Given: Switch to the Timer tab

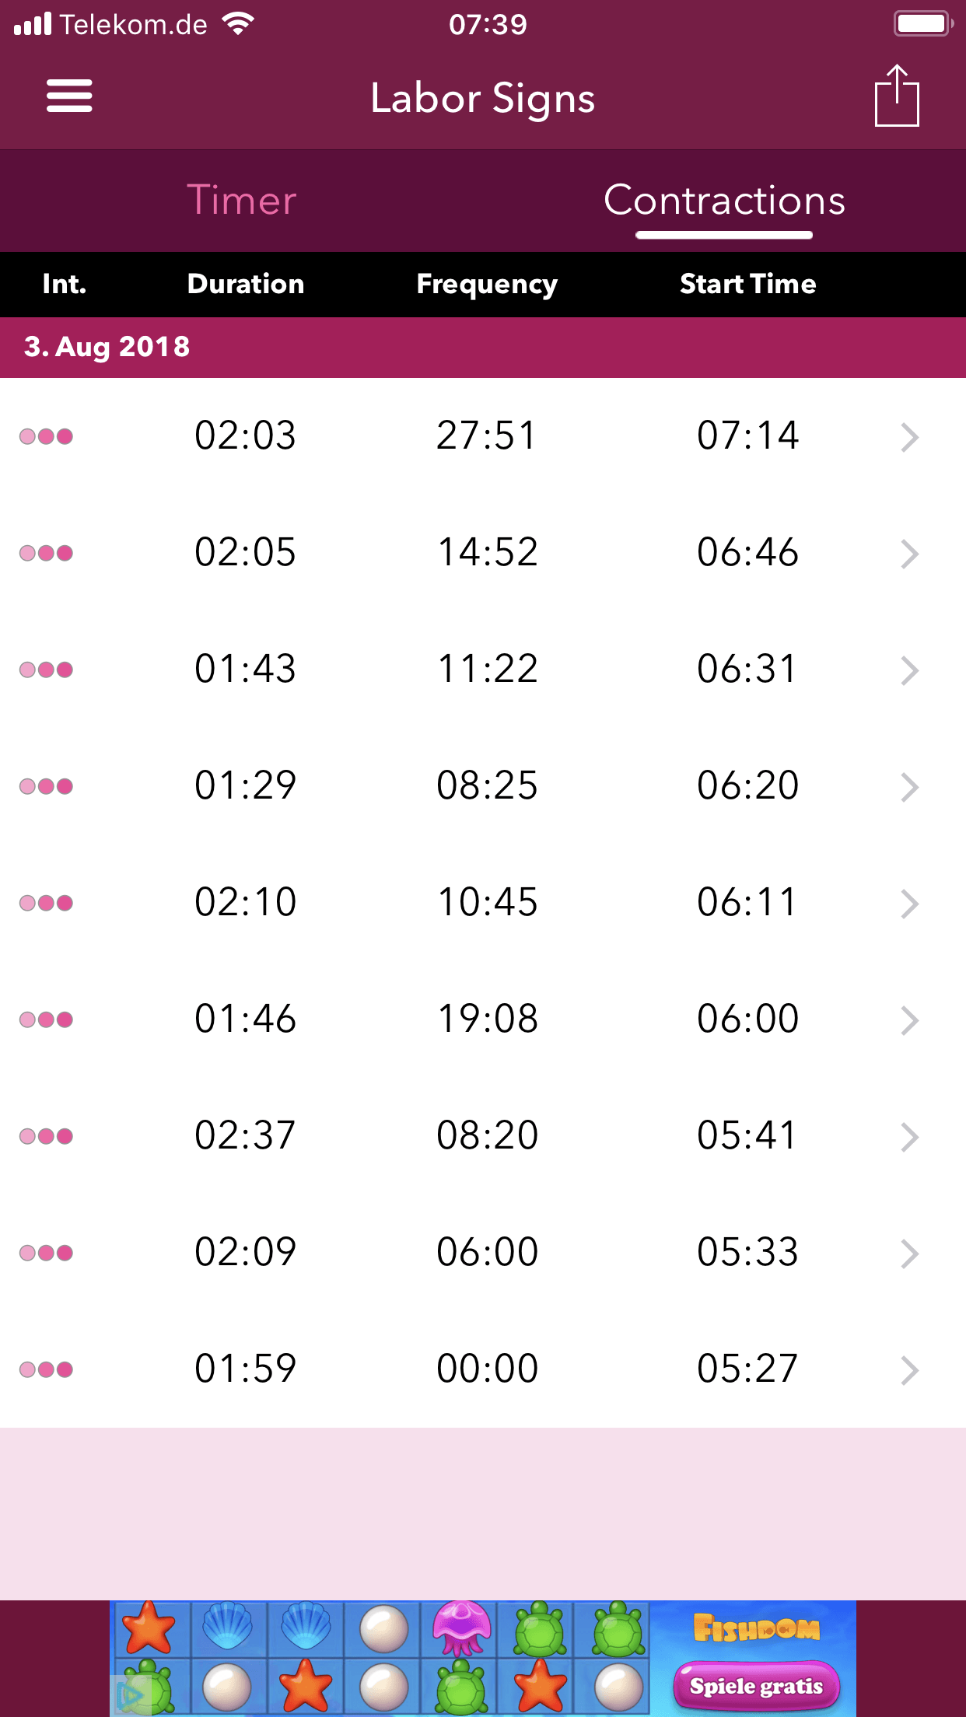Looking at the screenshot, I should (x=242, y=201).
